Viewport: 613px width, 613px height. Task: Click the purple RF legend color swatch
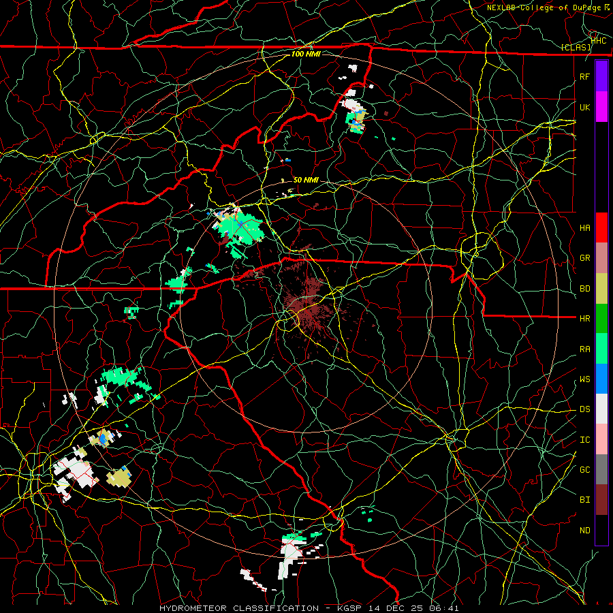point(601,76)
